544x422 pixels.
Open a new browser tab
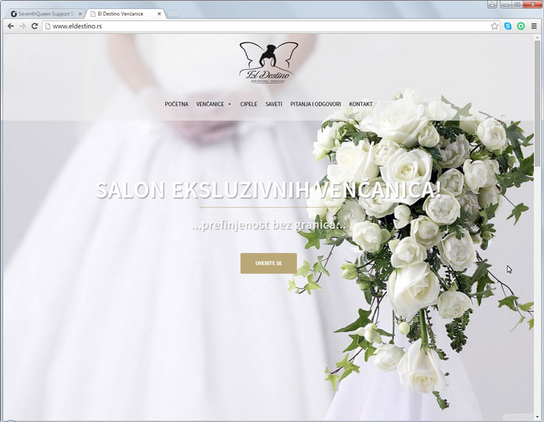pos(173,14)
